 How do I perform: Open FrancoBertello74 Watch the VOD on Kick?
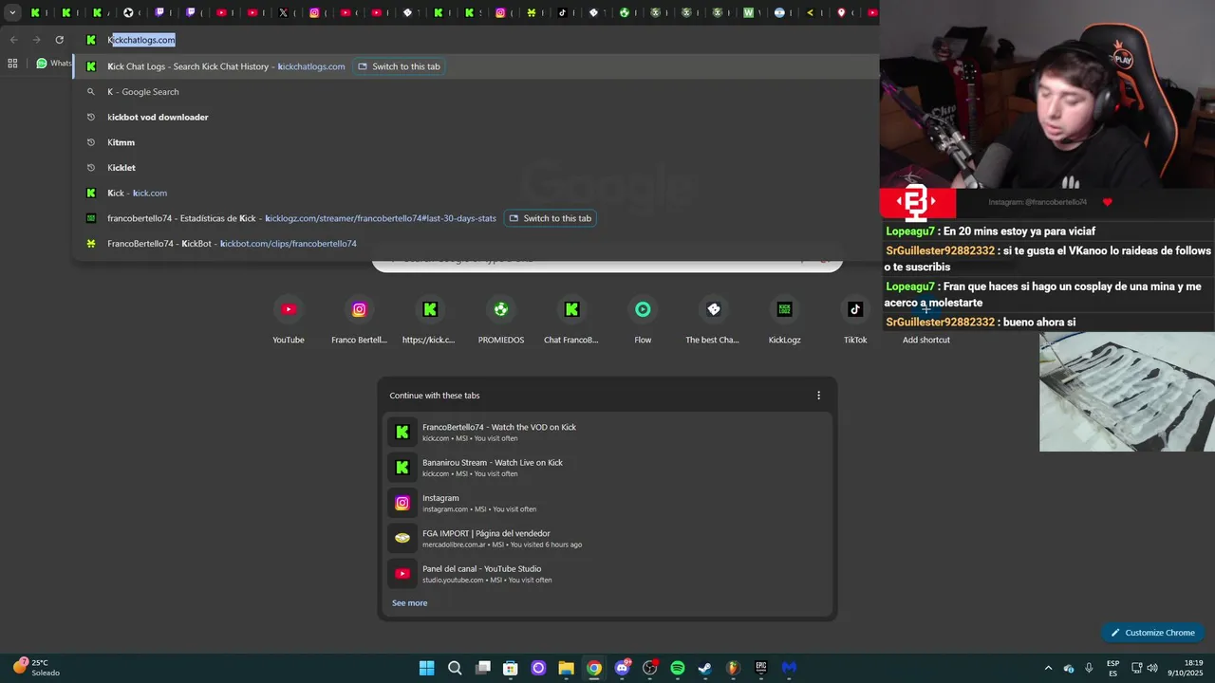pyautogui.click(x=607, y=432)
